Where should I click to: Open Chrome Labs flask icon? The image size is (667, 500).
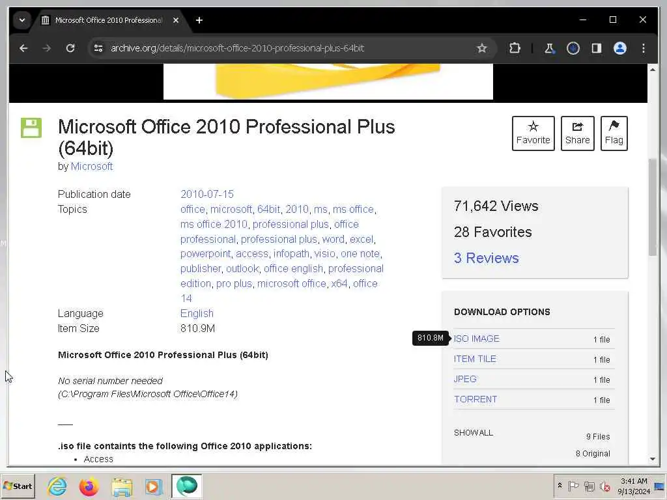point(549,48)
